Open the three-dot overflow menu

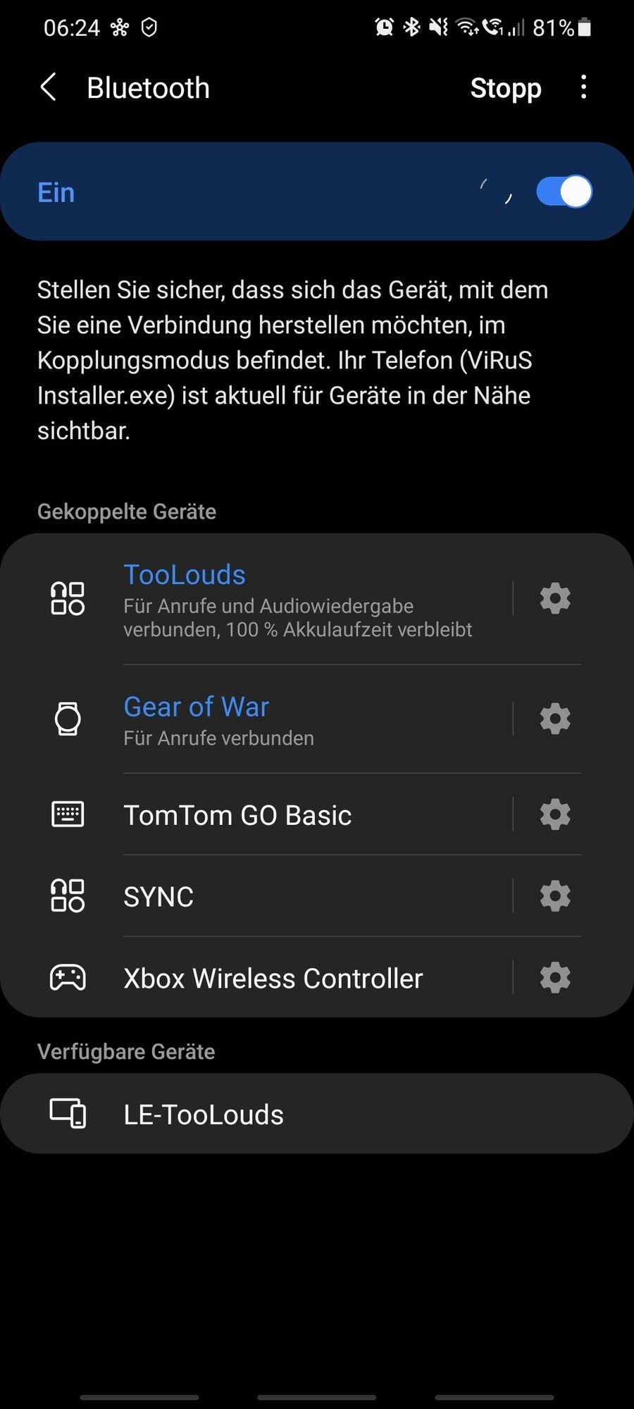point(583,87)
